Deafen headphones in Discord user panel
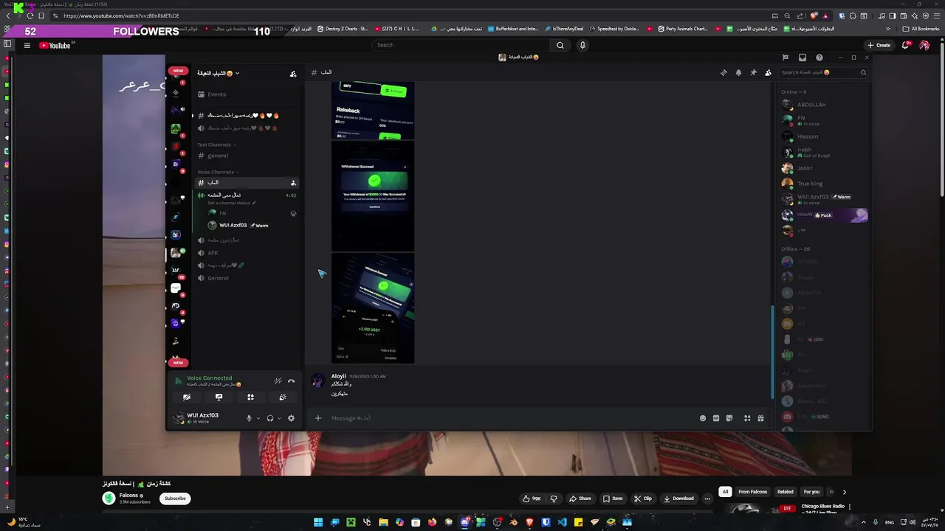Screen dimensions: 945x531 click(270, 418)
